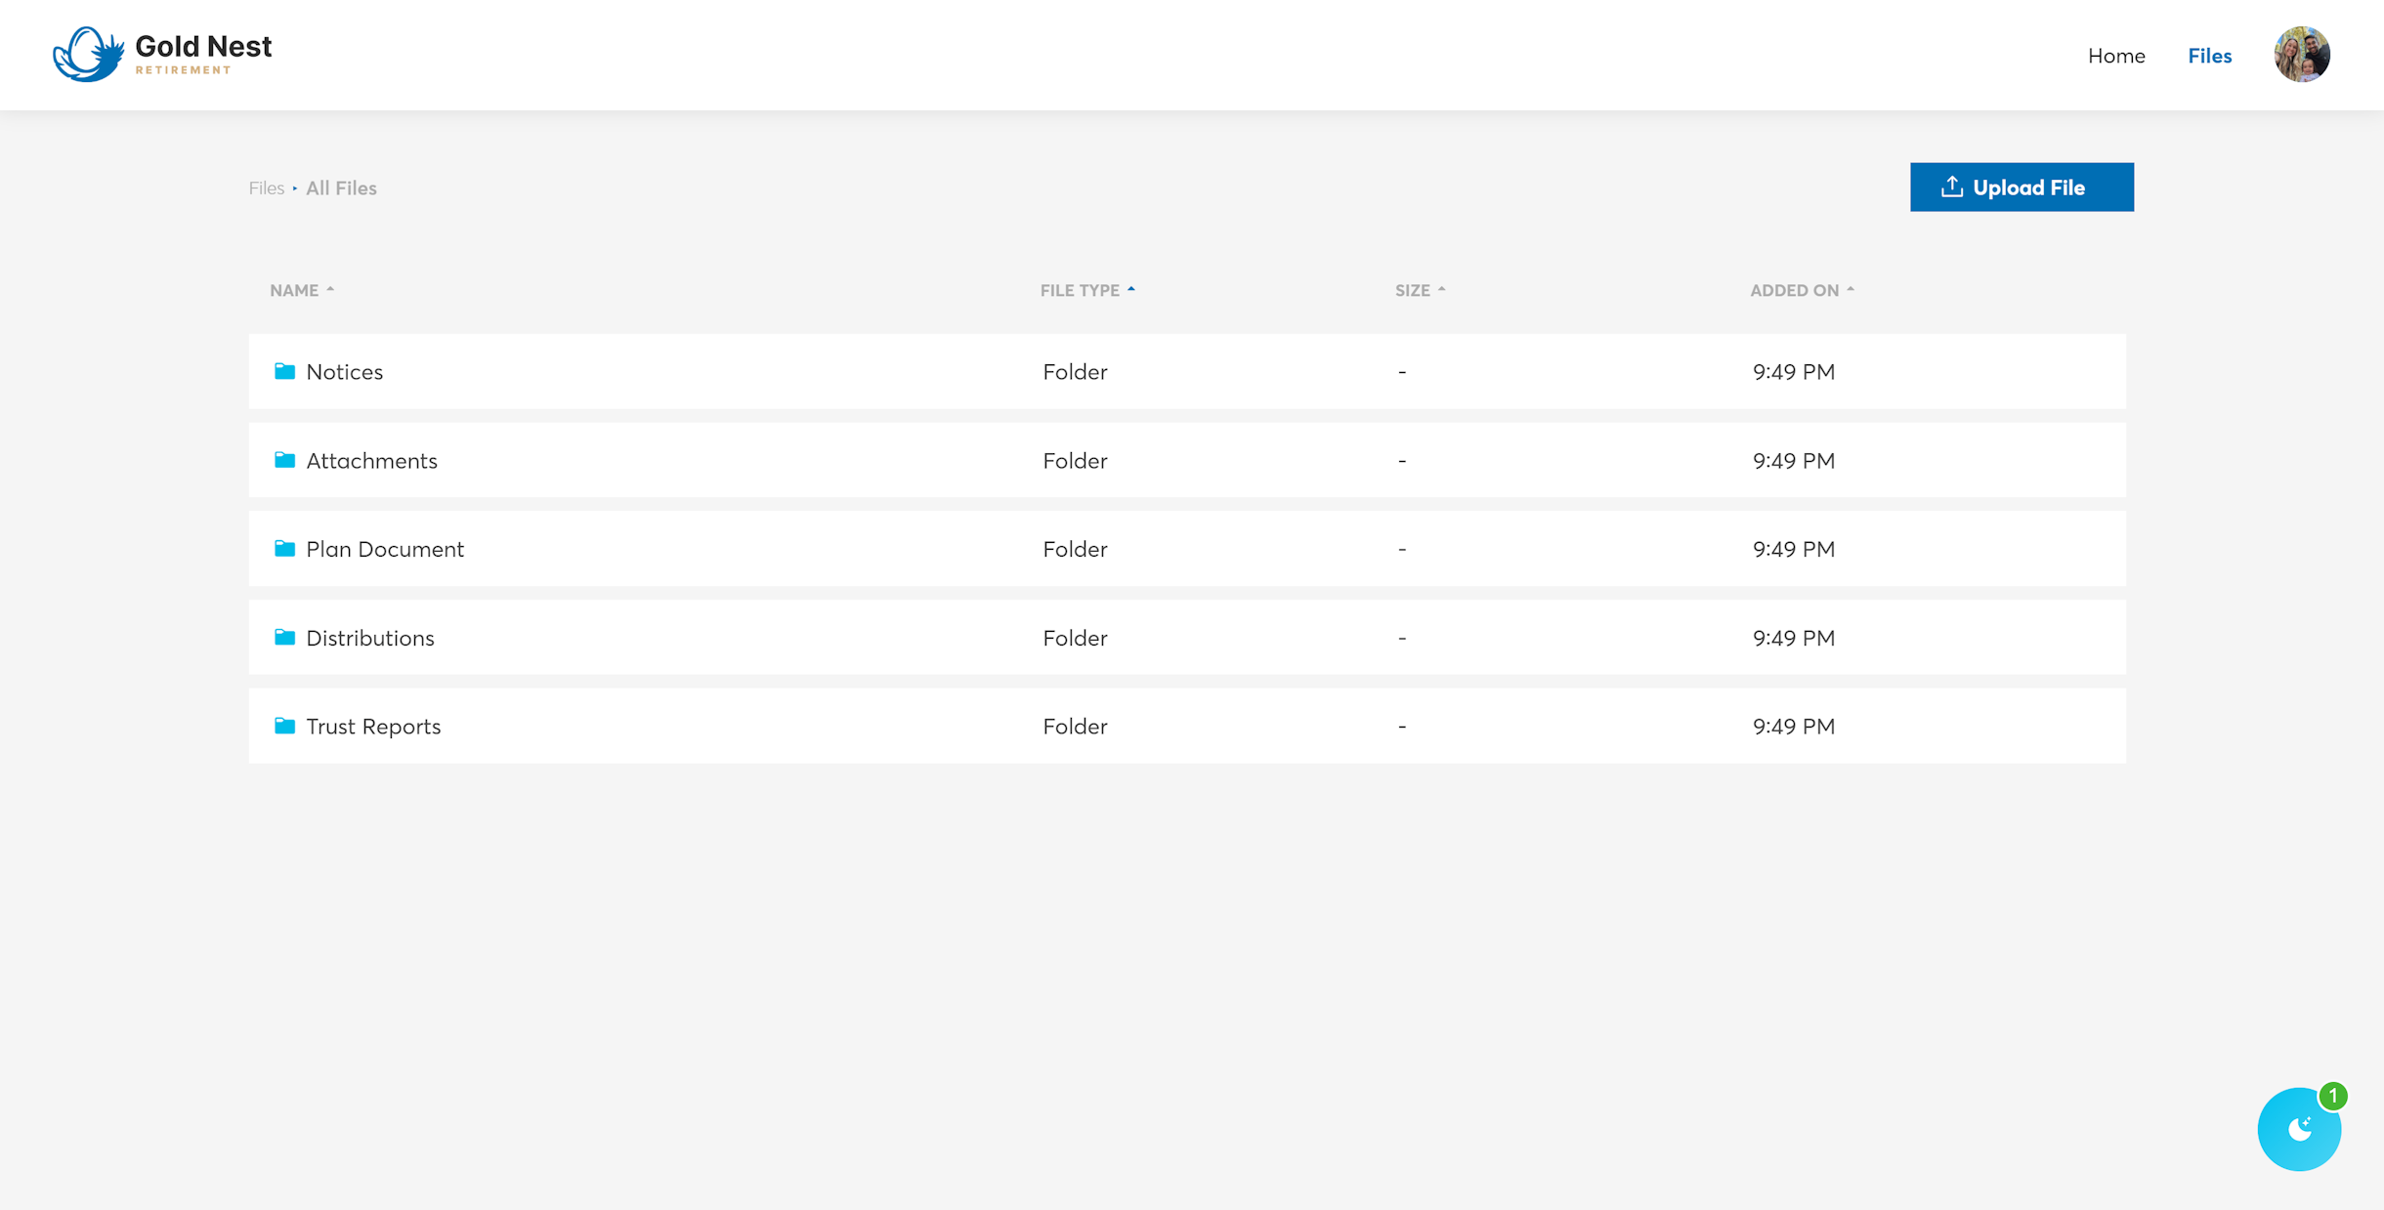2384x1210 pixels.
Task: Open the Trust Reports folder name
Action: pyautogui.click(x=373, y=726)
